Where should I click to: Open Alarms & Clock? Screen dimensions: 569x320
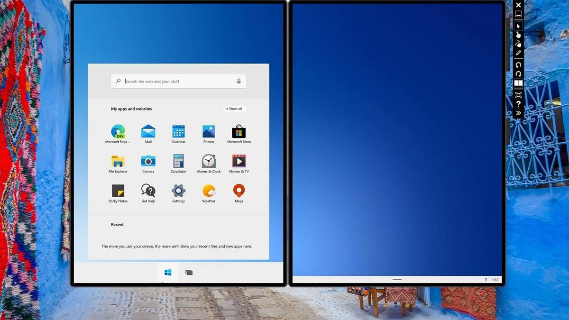click(209, 161)
